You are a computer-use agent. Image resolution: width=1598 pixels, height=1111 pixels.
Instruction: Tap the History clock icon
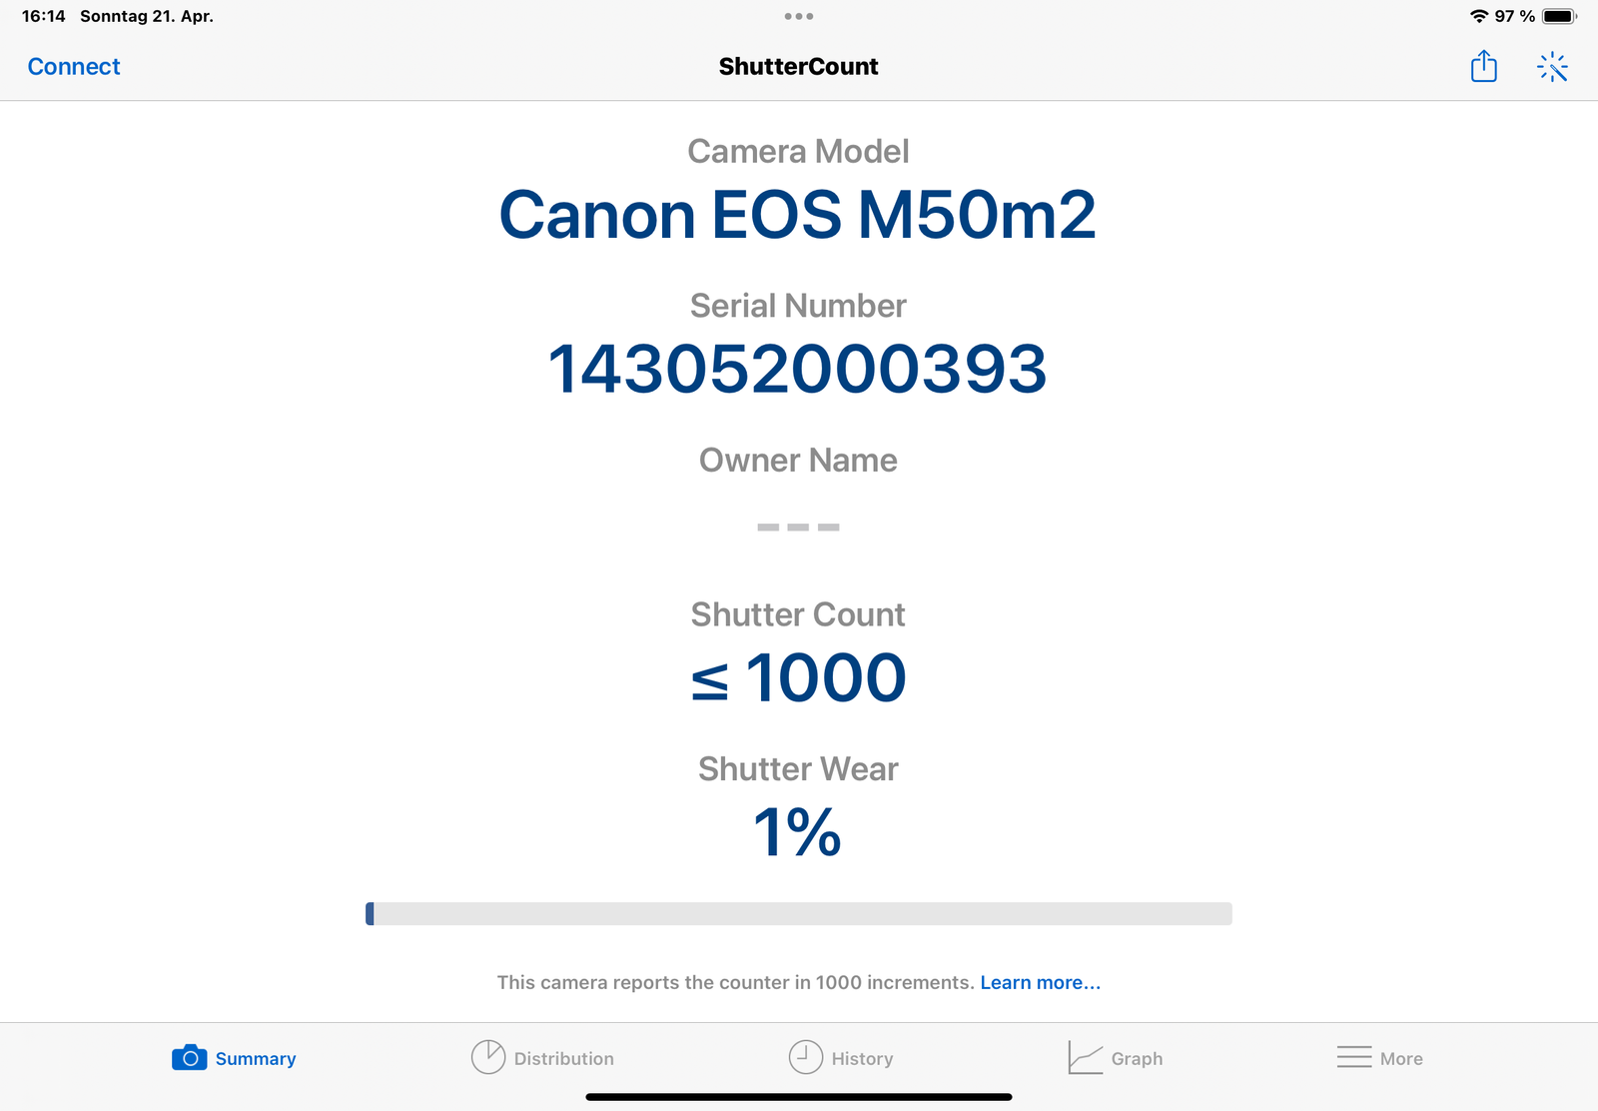[x=805, y=1057]
